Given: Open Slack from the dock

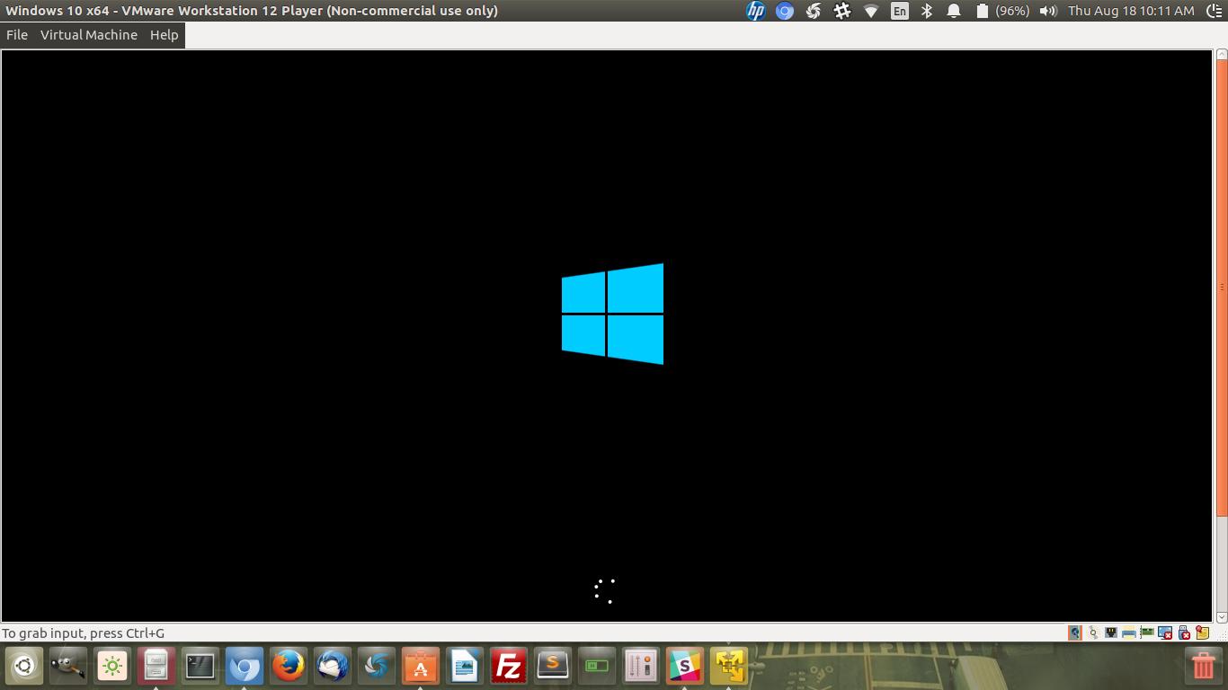Looking at the screenshot, I should pyautogui.click(x=685, y=667).
